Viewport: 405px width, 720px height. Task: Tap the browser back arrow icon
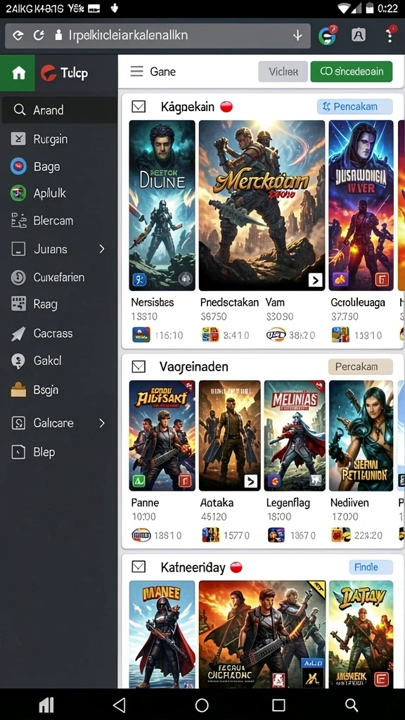[x=18, y=35]
